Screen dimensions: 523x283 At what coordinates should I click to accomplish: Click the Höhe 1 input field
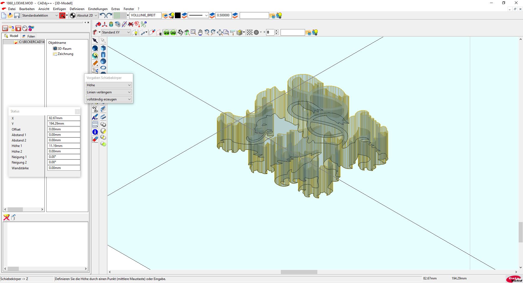pos(64,146)
